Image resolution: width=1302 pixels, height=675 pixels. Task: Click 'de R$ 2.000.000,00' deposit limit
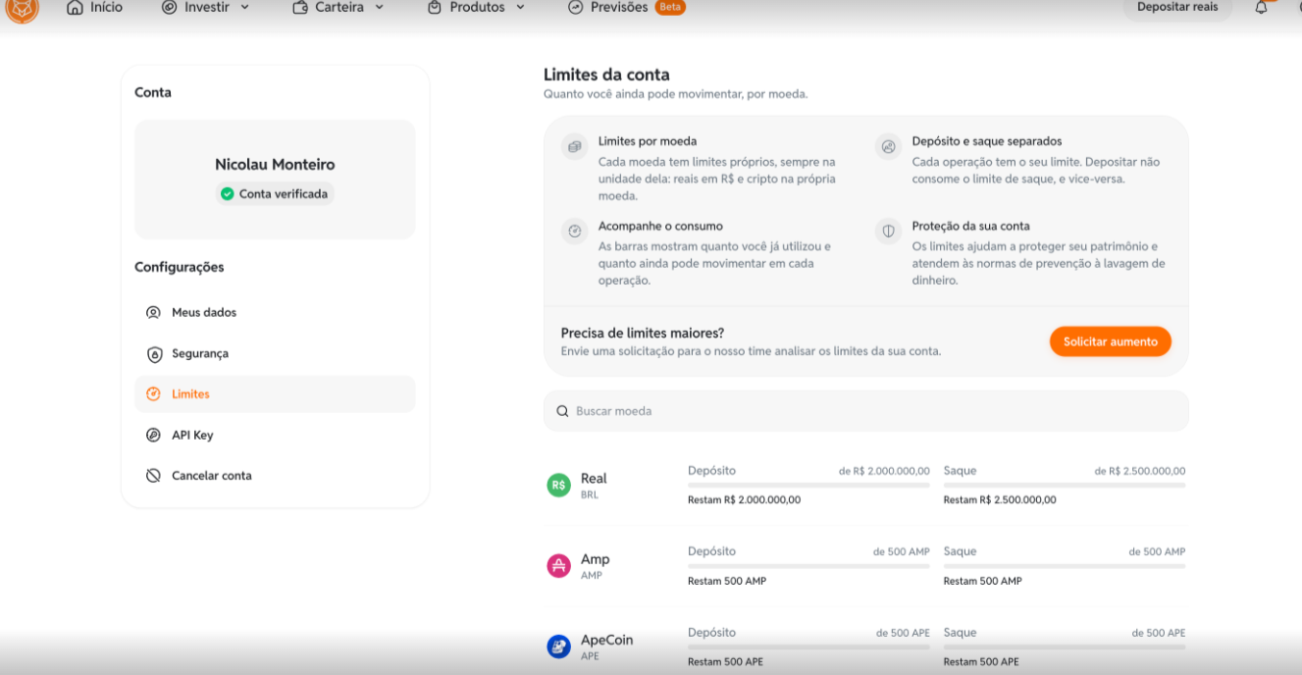tap(884, 471)
